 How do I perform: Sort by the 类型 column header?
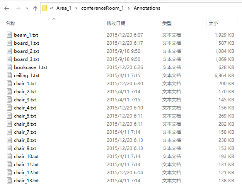point(167,24)
